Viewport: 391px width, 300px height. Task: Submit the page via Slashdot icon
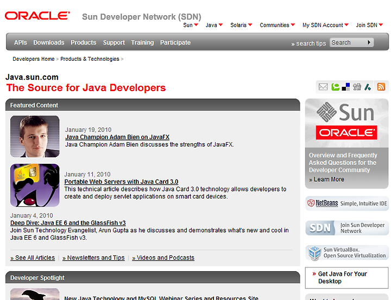pyautogui.click(x=368, y=87)
